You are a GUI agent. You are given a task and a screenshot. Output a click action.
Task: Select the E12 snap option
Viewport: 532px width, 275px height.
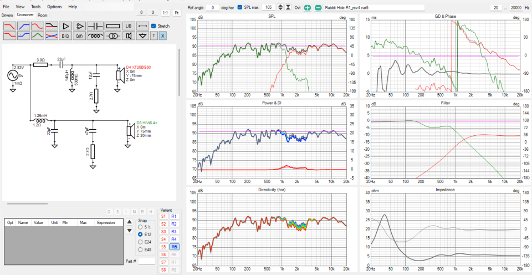pyautogui.click(x=140, y=235)
